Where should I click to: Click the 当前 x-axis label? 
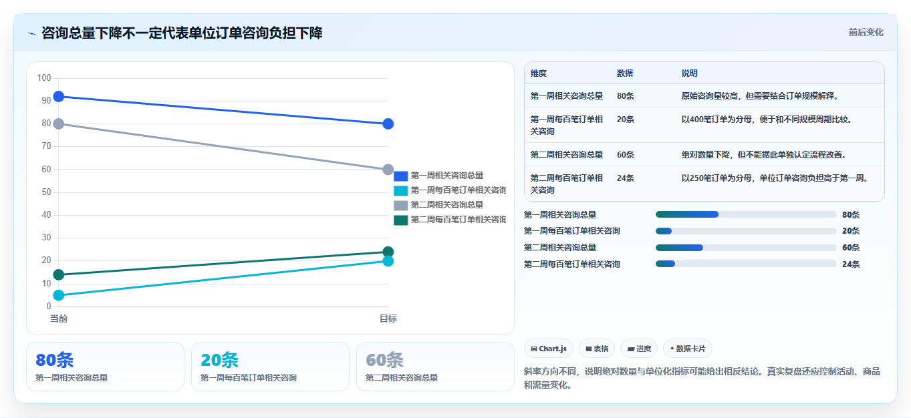59,319
